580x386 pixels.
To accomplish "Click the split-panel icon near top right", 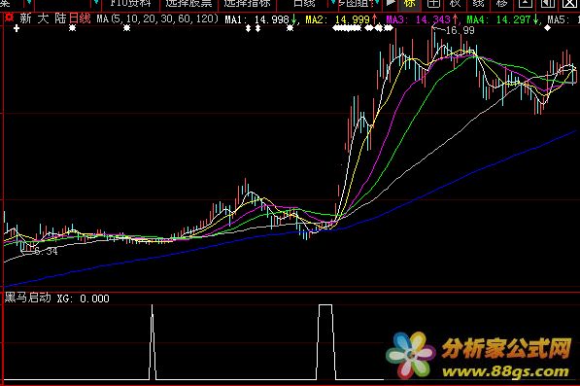I will pos(547,4).
